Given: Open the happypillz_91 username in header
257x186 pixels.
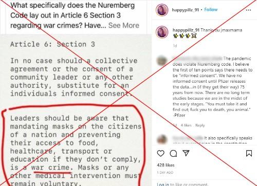Looking at the screenshot, I should (186, 10).
